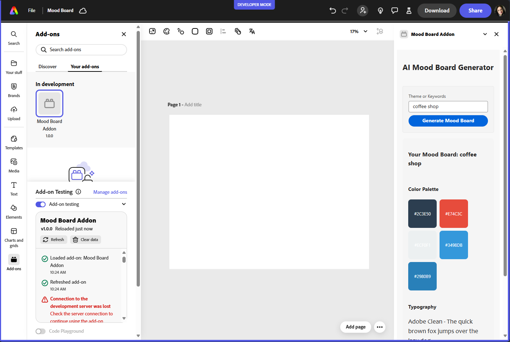Open Your stuff panel
The image size is (510, 342).
click(x=14, y=67)
